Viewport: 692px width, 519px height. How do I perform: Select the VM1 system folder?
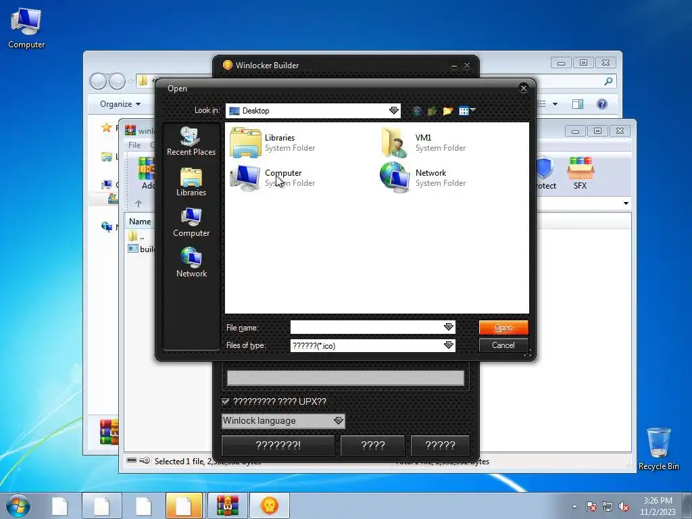click(x=423, y=143)
